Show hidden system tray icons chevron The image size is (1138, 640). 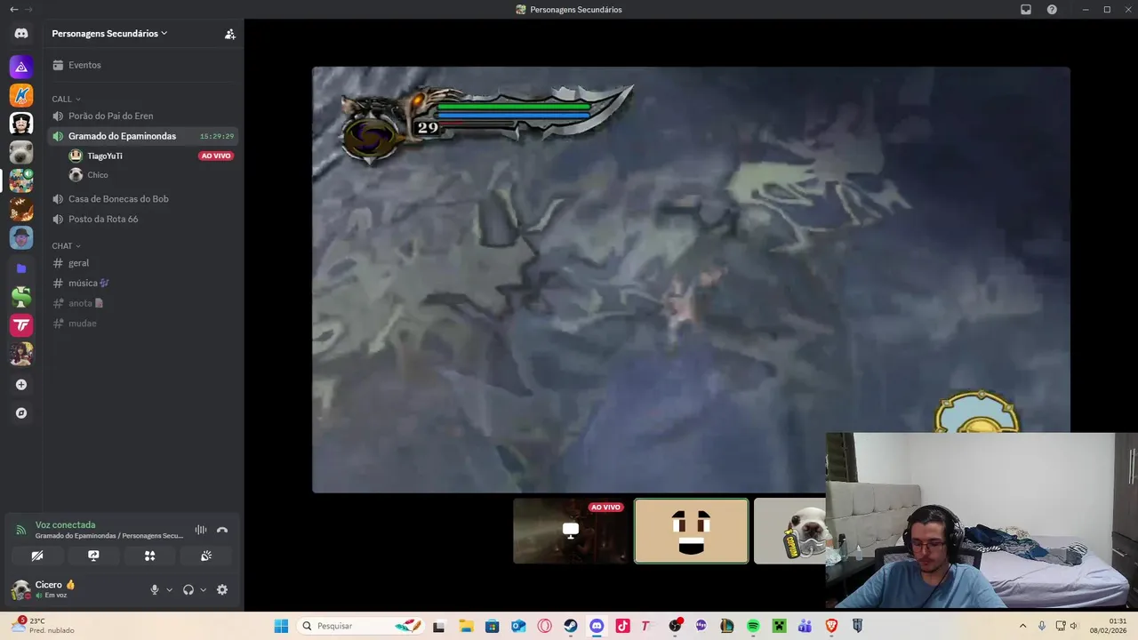(1022, 626)
